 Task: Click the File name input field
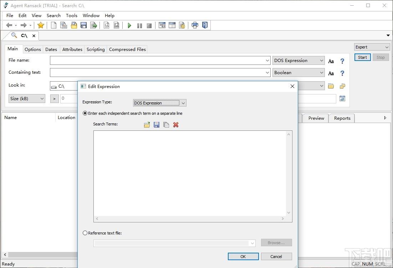coord(160,60)
